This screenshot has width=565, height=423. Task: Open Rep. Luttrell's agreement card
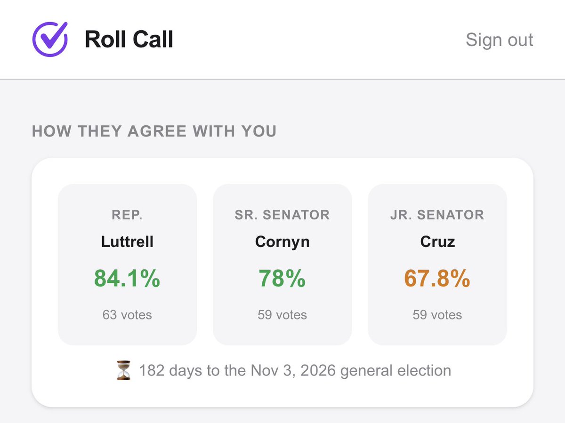pyautogui.click(x=127, y=264)
